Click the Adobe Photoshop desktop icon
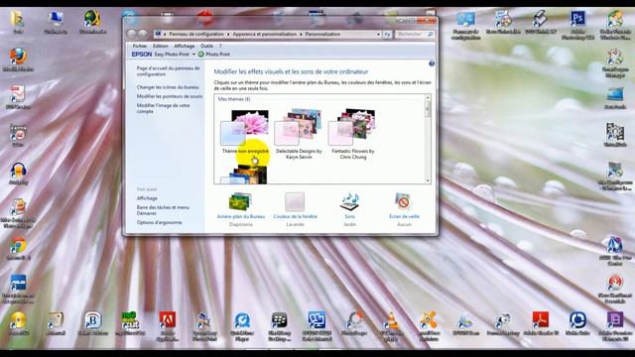 click(x=577, y=24)
